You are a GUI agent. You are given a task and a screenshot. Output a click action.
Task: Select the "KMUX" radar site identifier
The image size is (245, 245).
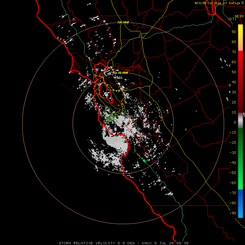click(147, 243)
